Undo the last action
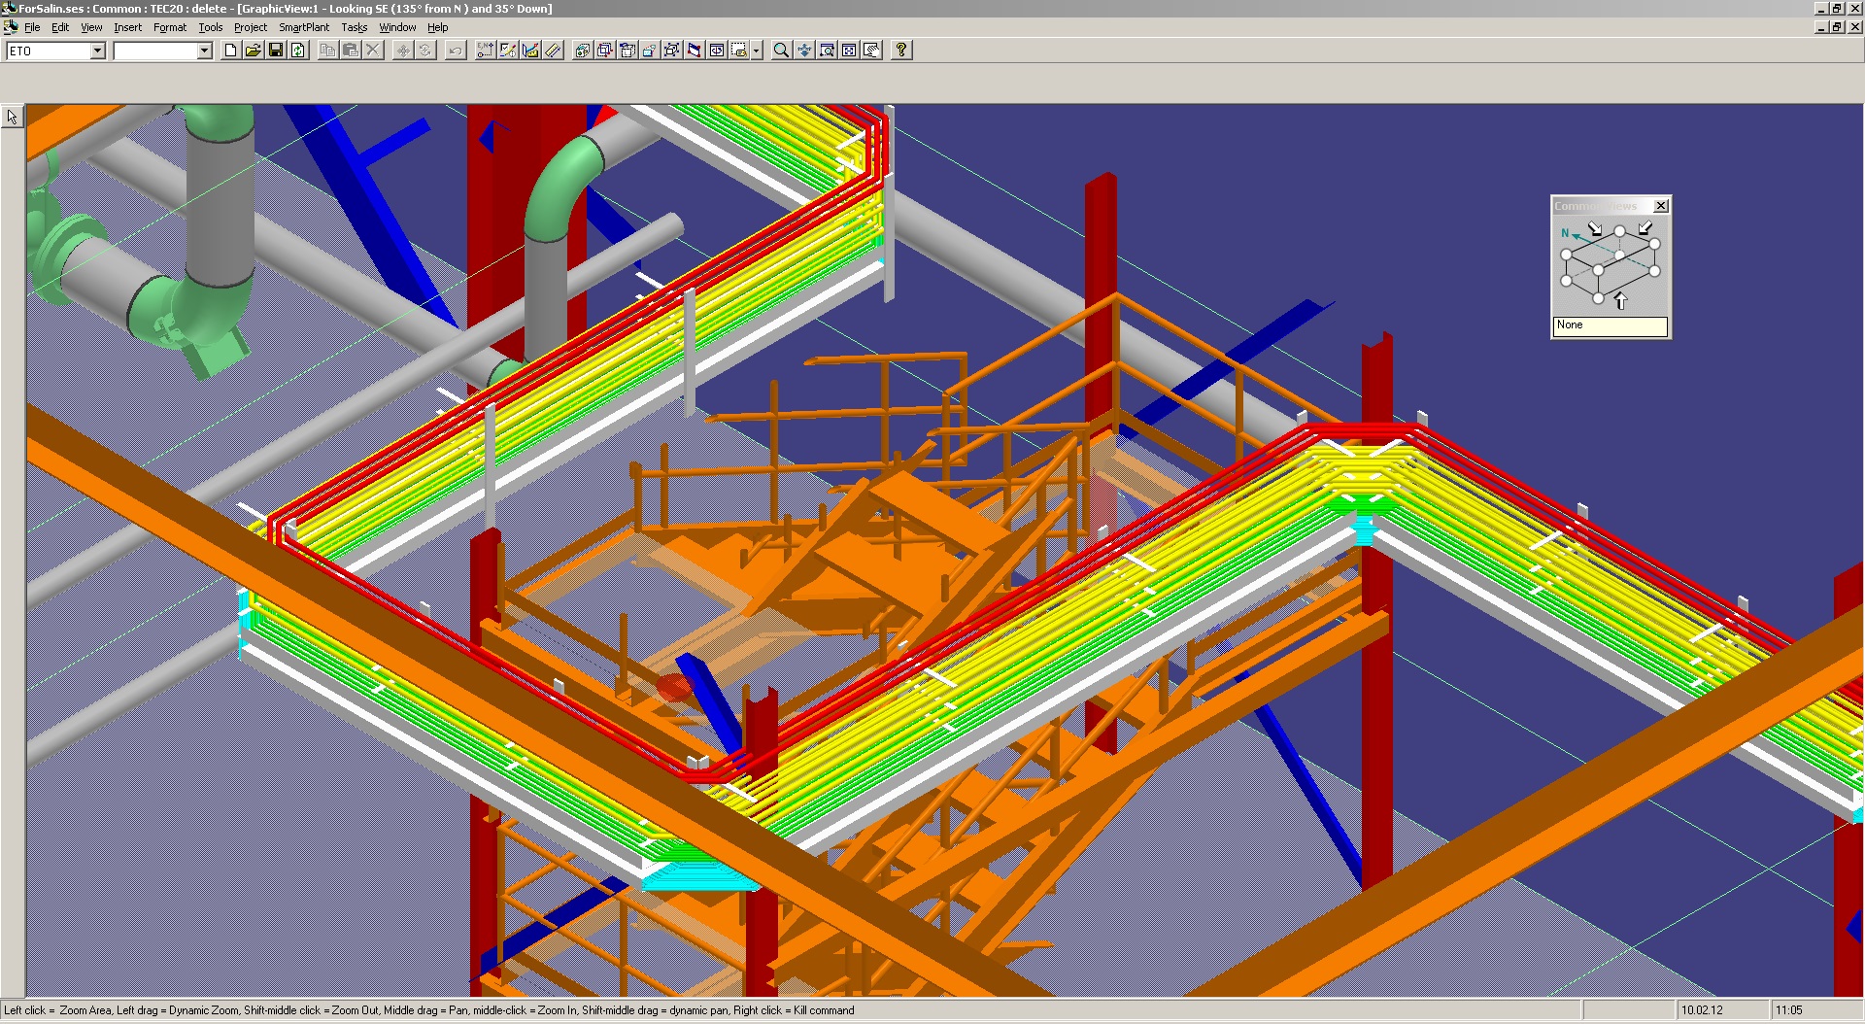 [456, 51]
